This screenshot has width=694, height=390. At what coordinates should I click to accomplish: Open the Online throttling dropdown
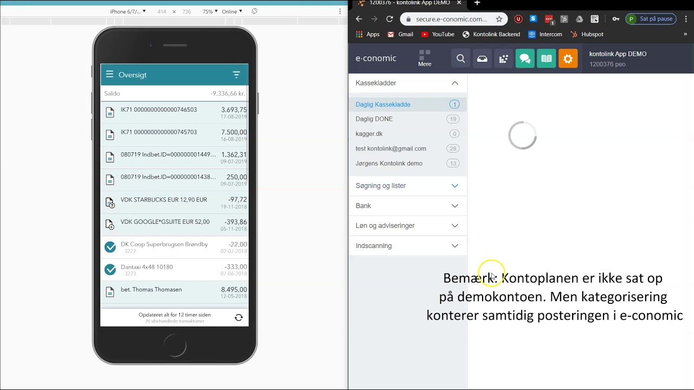click(x=232, y=11)
